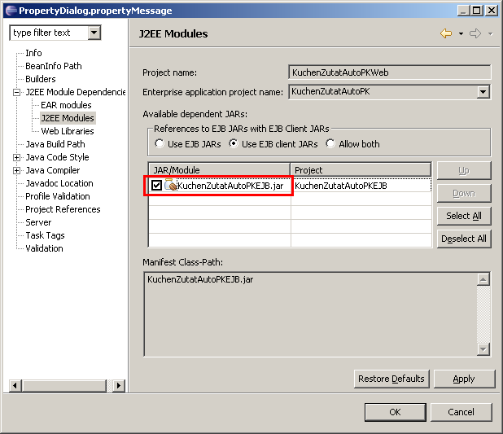The height and width of the screenshot is (434, 503).
Task: Click the Eclipse icon in title bar
Action: pyautogui.click(x=10, y=10)
